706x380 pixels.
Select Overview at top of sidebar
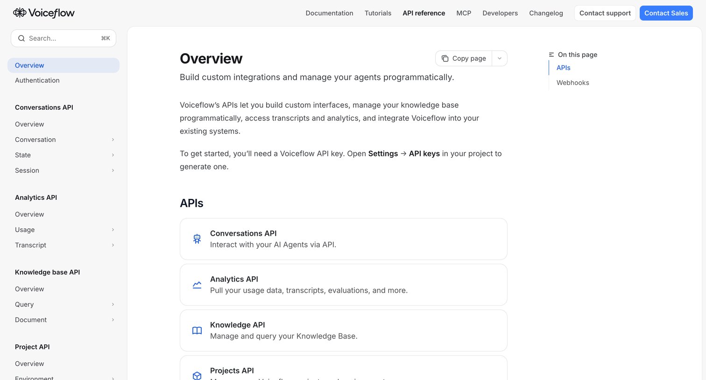coord(64,65)
